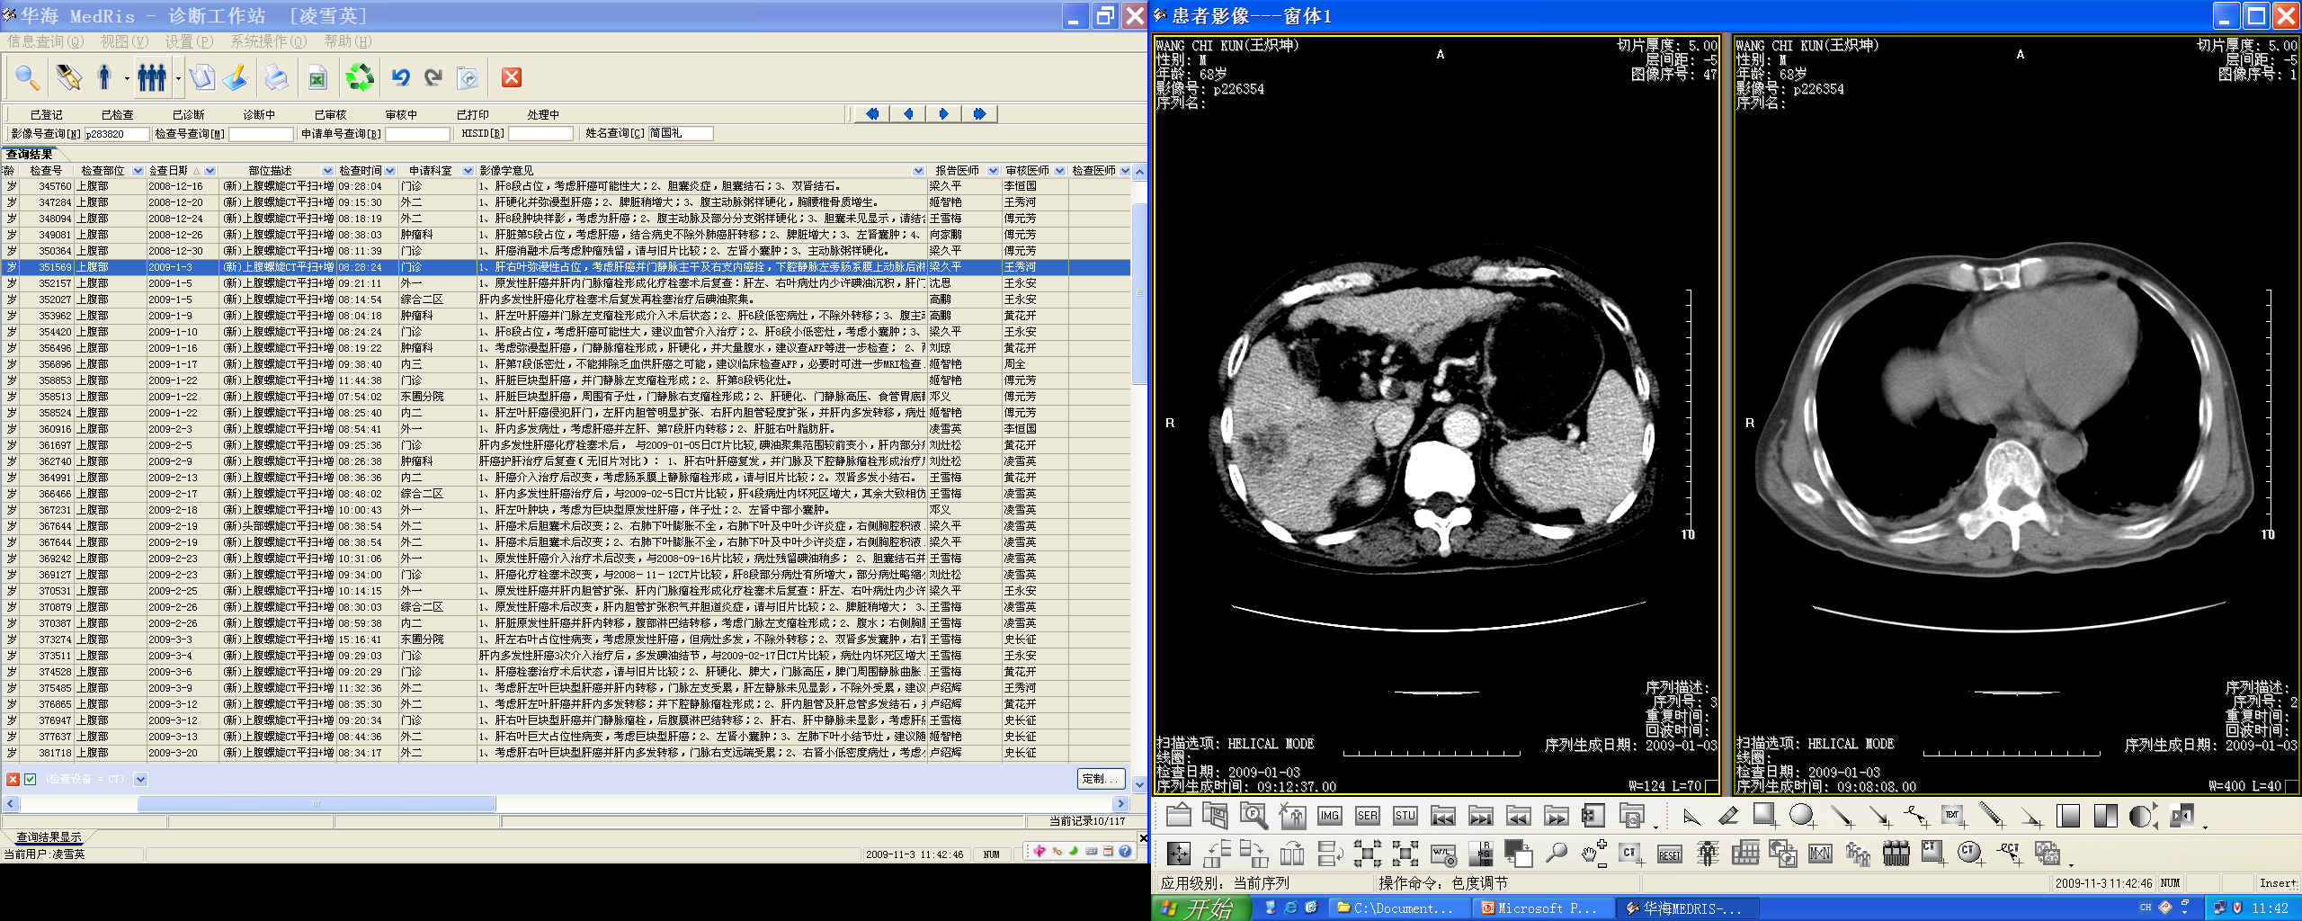
Task: Click the blue help question mark icon
Action: (x=1125, y=851)
